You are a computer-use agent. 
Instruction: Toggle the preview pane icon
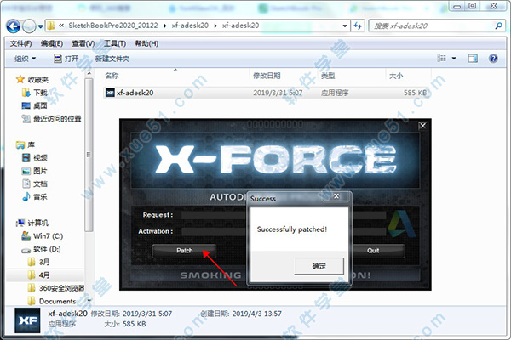tap(473, 59)
